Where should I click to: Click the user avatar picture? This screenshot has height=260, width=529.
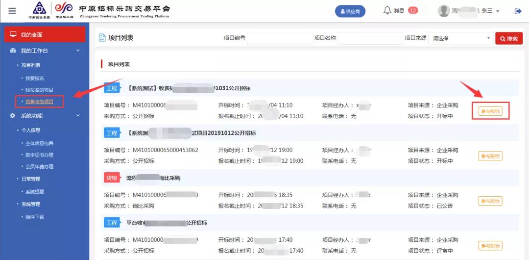[444, 11]
